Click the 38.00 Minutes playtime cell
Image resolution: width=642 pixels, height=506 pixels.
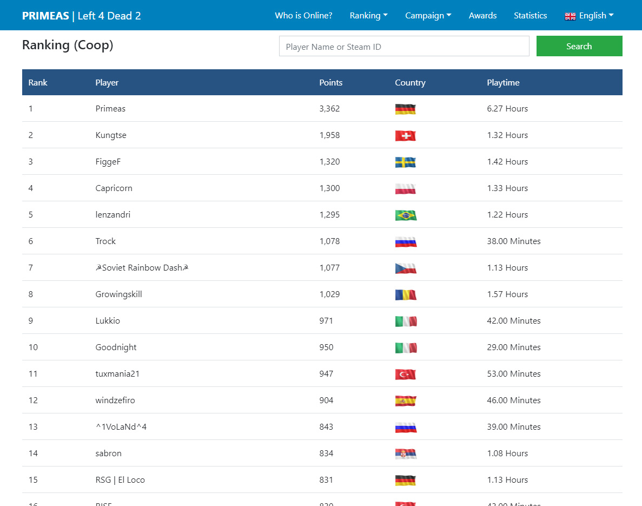[514, 241]
